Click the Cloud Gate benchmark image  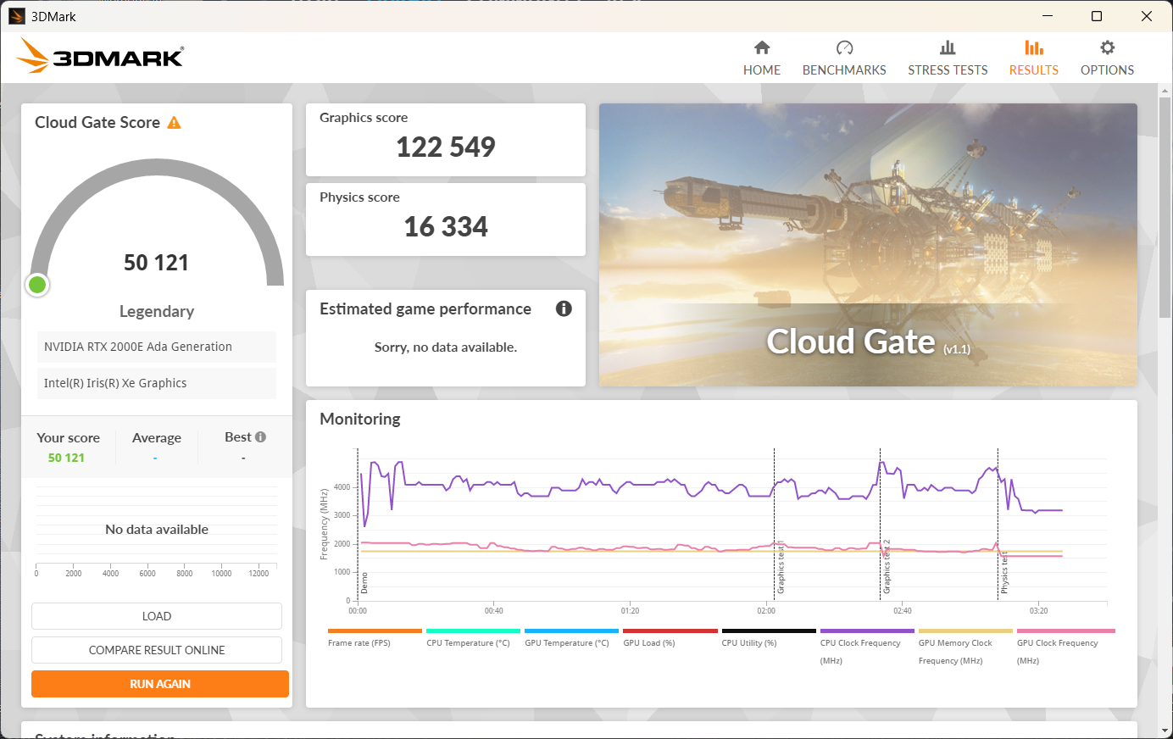pos(868,245)
